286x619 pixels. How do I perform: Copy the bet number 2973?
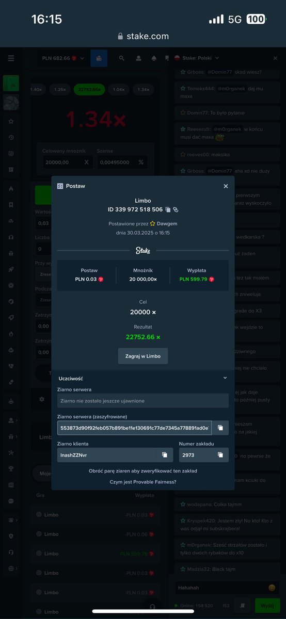click(x=220, y=454)
